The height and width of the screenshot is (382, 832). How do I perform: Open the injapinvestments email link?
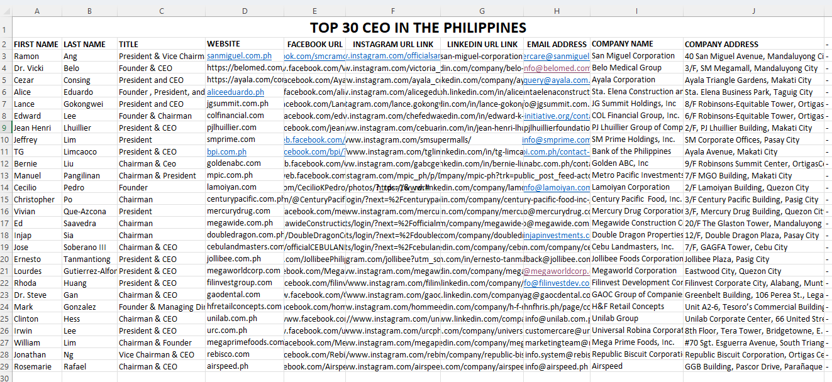click(x=557, y=235)
